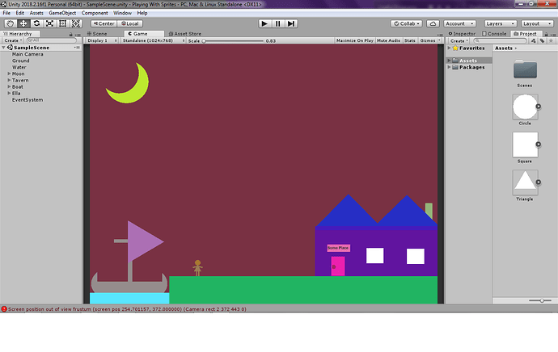Screen dimensions: 558x352
Task: Open the Hierarchy Create dropdown
Action: point(13,40)
